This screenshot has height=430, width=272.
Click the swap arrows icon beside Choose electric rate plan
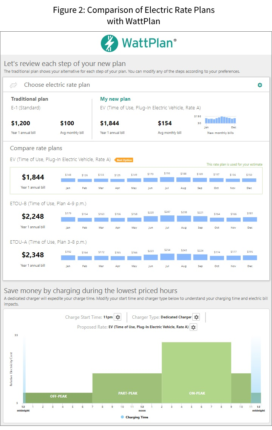tap(14, 85)
